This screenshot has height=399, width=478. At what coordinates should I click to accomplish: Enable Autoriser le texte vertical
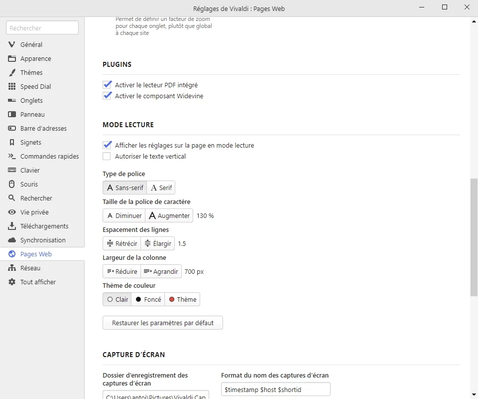tap(107, 156)
